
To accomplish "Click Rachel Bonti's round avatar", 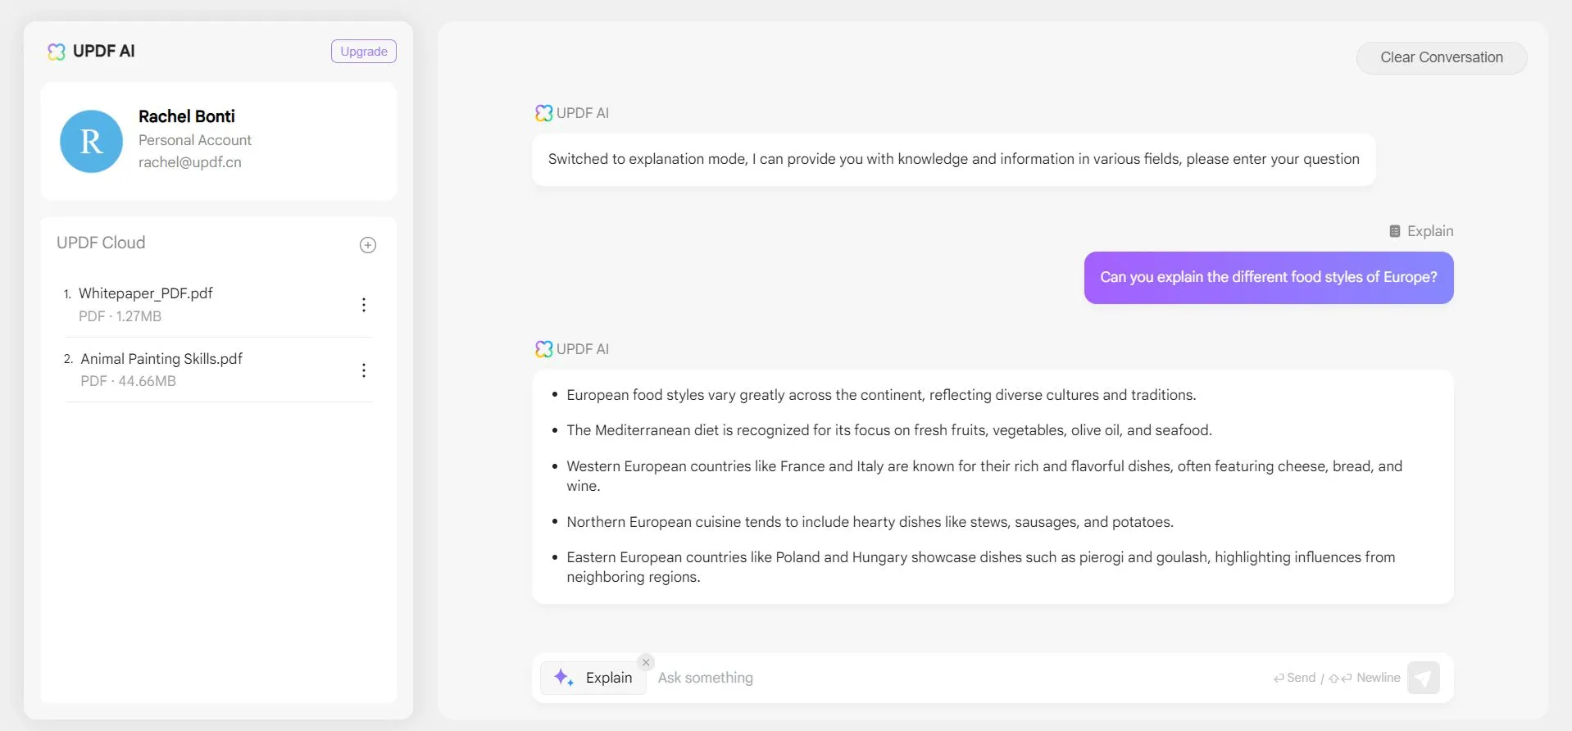I will (x=92, y=142).
